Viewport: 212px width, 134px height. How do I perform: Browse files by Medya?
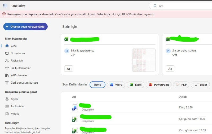(15, 114)
